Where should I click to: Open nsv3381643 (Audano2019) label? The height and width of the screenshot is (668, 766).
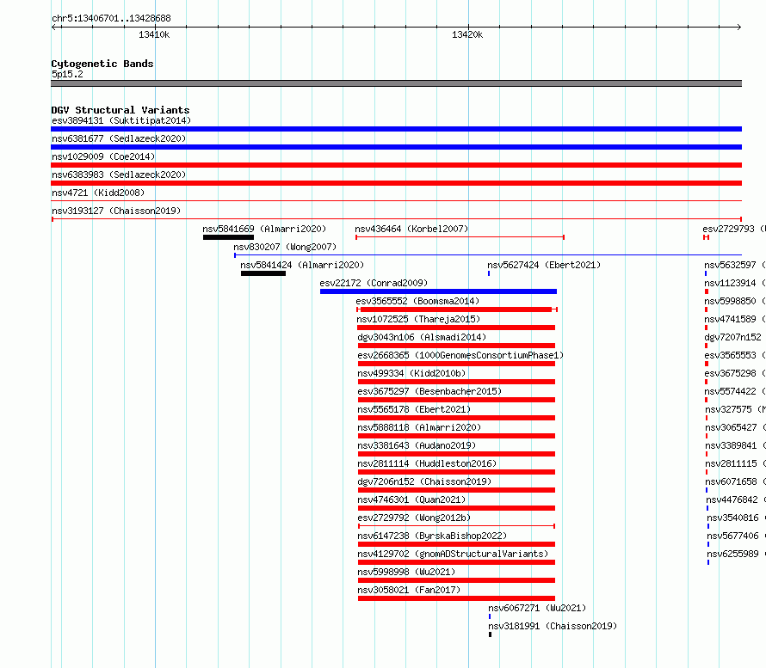[417, 445]
